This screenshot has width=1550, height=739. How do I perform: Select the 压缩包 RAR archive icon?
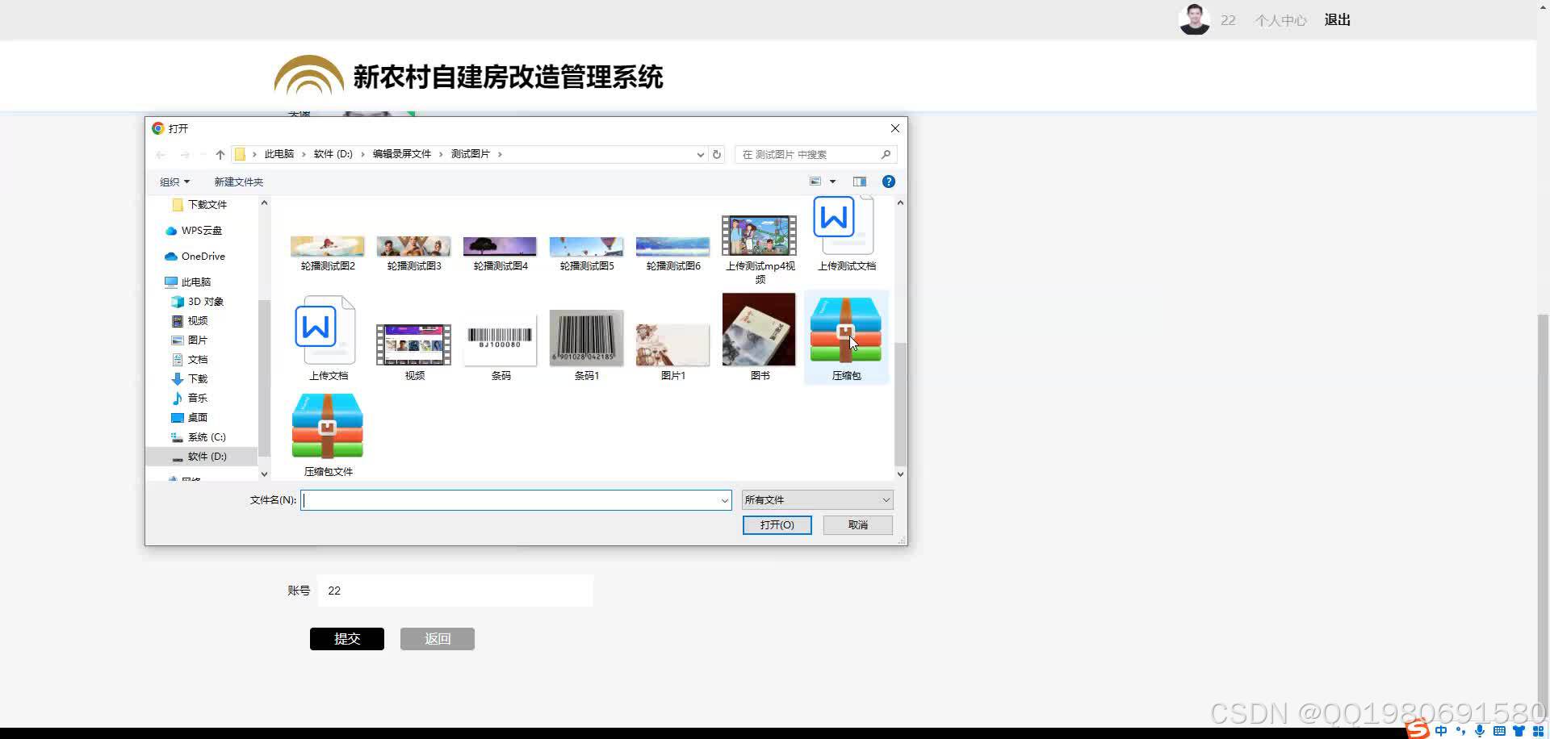[x=845, y=331]
